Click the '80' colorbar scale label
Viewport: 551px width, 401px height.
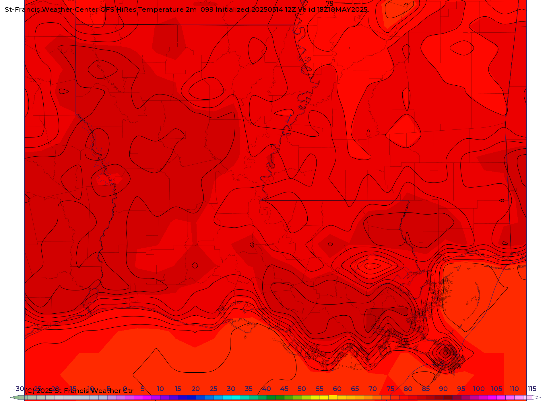point(408,389)
